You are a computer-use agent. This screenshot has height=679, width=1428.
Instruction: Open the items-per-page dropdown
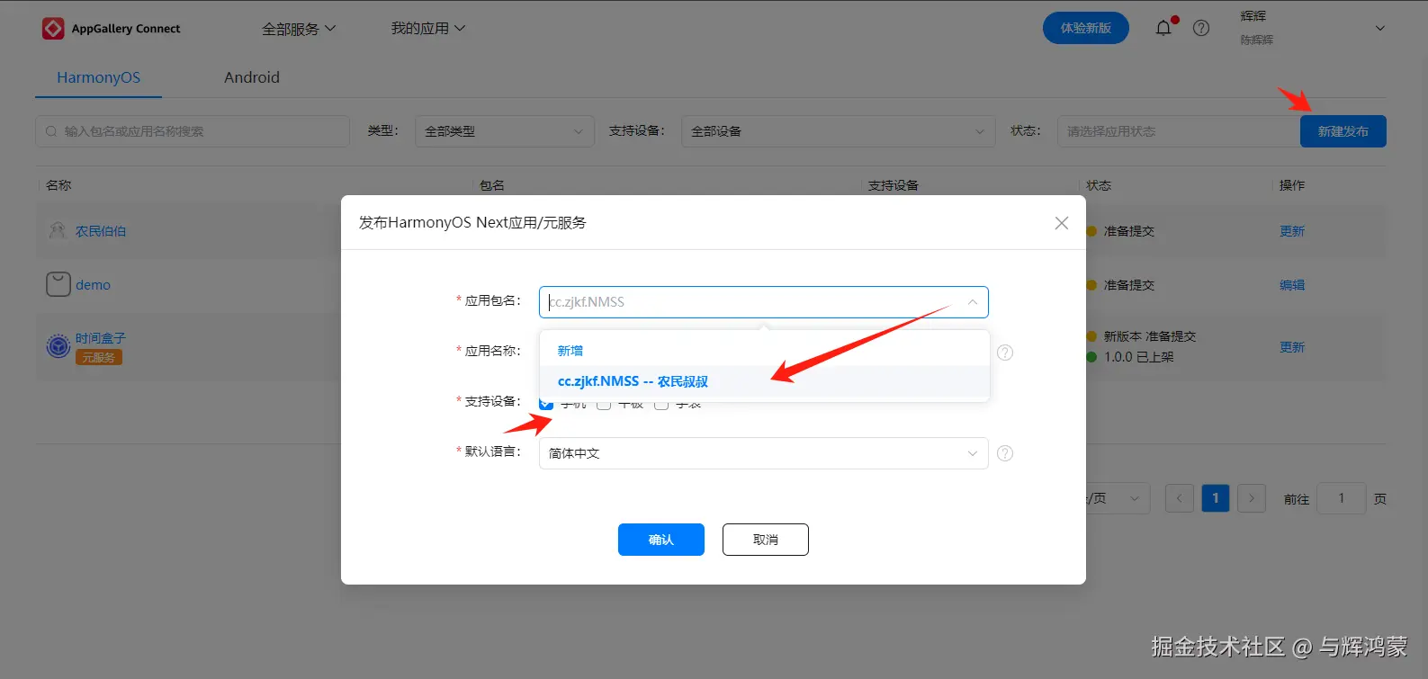pos(1118,498)
